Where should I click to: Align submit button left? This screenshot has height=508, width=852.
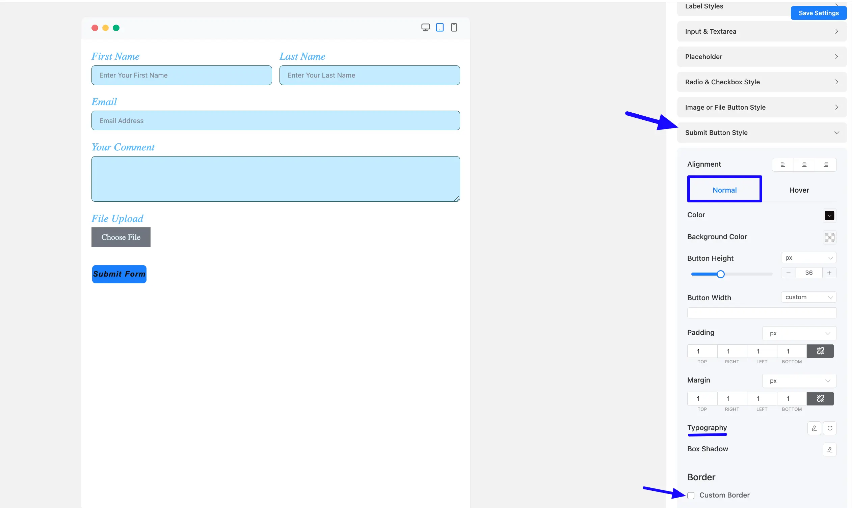(782, 165)
